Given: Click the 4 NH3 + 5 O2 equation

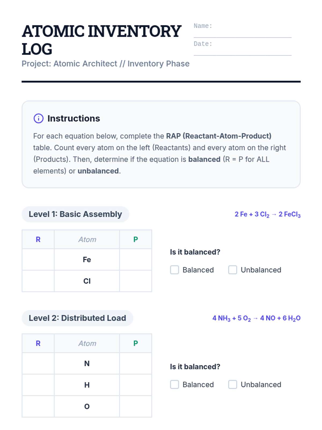Looking at the screenshot, I should click(x=256, y=318).
